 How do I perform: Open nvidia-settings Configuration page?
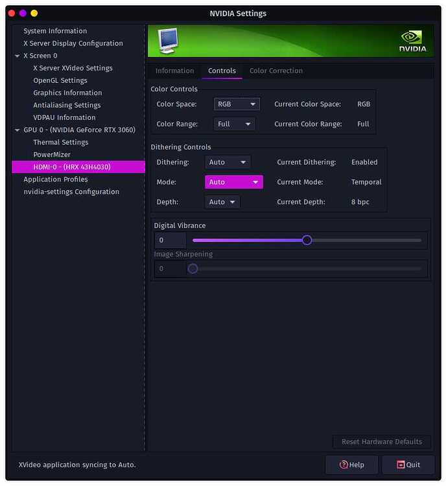(x=71, y=192)
